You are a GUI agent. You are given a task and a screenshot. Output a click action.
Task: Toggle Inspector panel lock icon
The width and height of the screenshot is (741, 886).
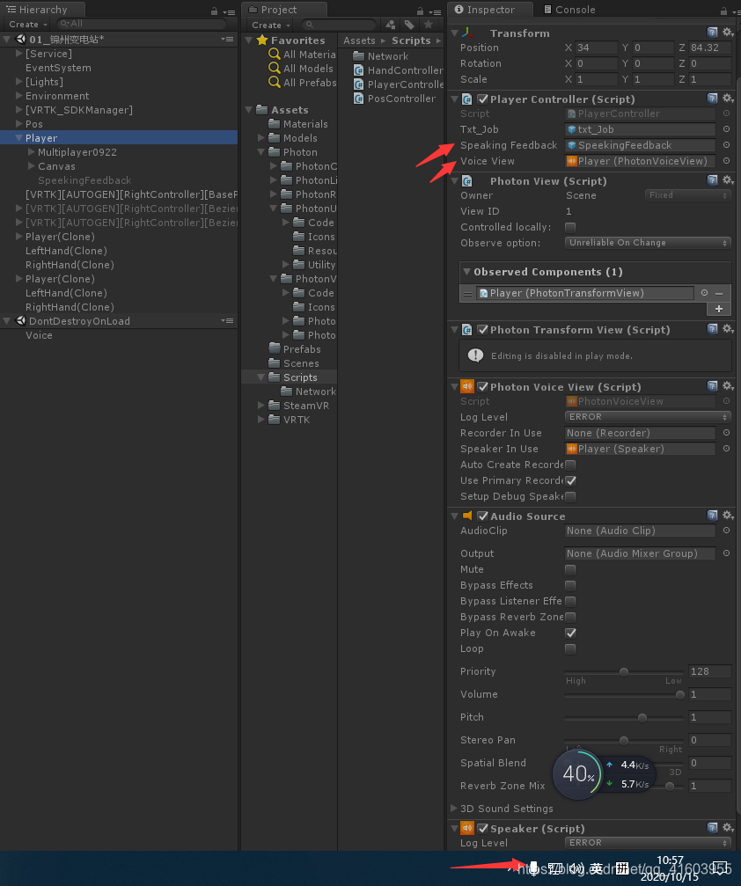(723, 11)
